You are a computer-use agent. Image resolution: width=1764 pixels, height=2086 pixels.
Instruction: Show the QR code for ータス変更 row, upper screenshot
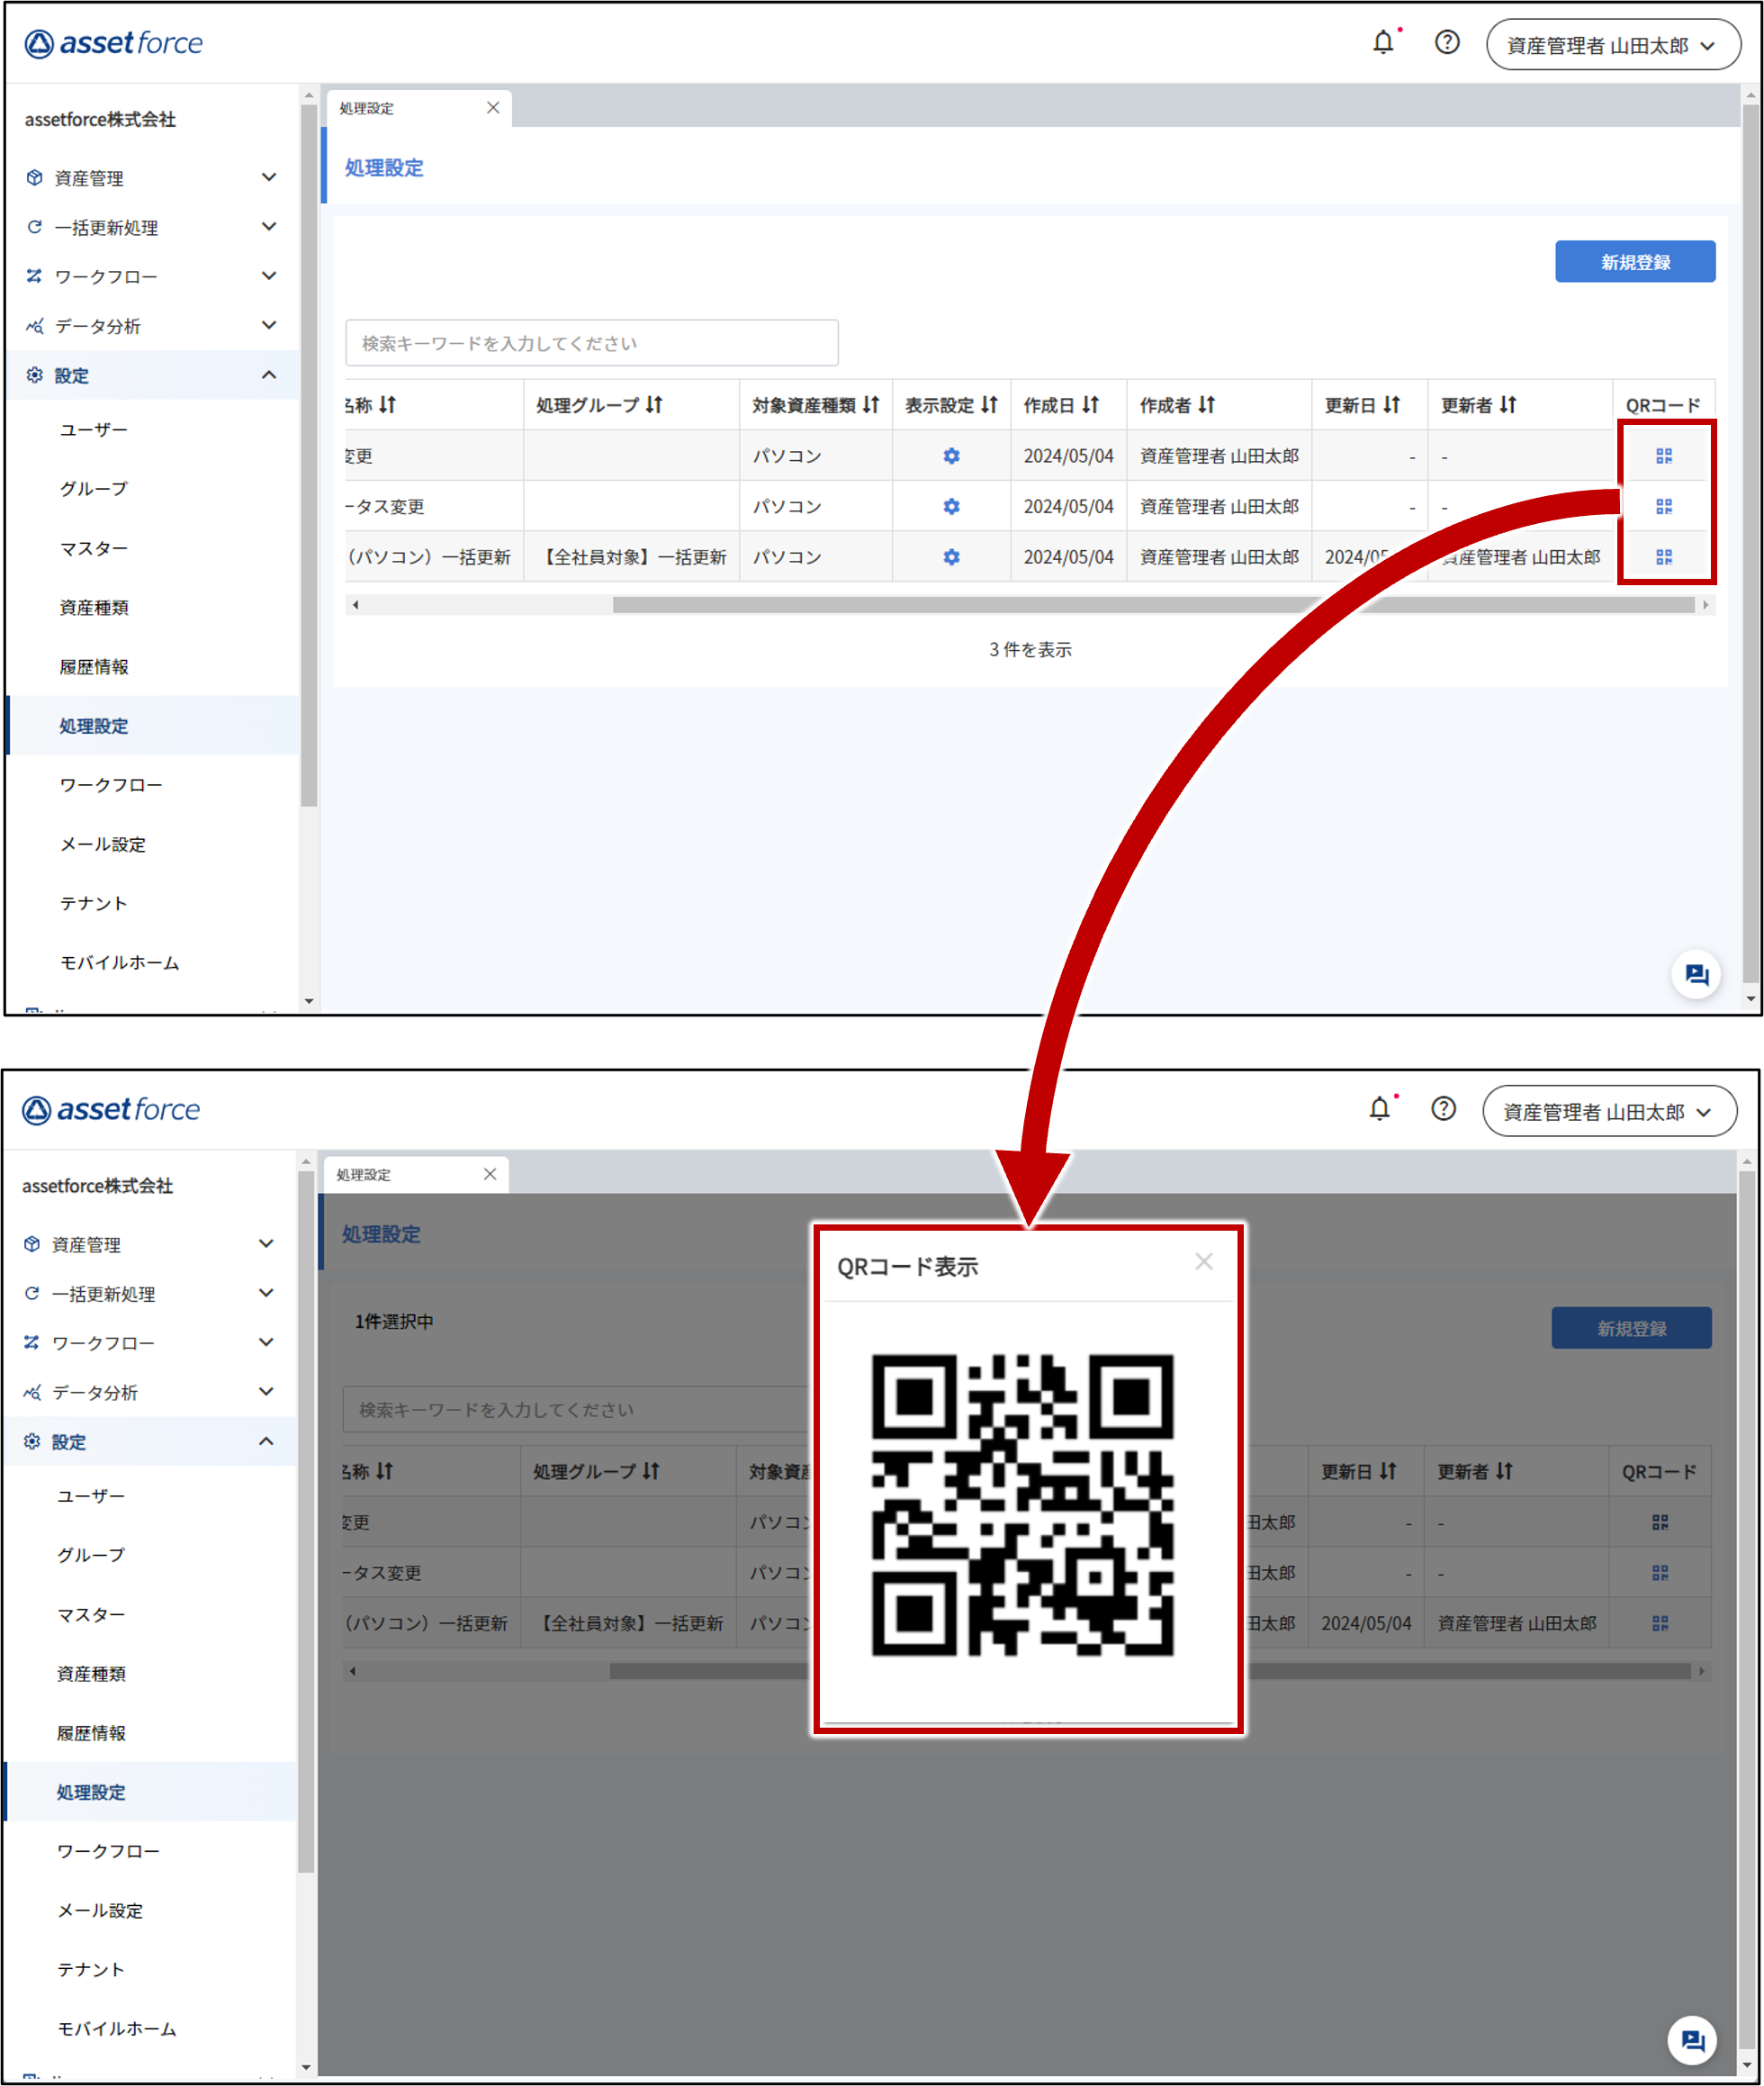(1664, 506)
